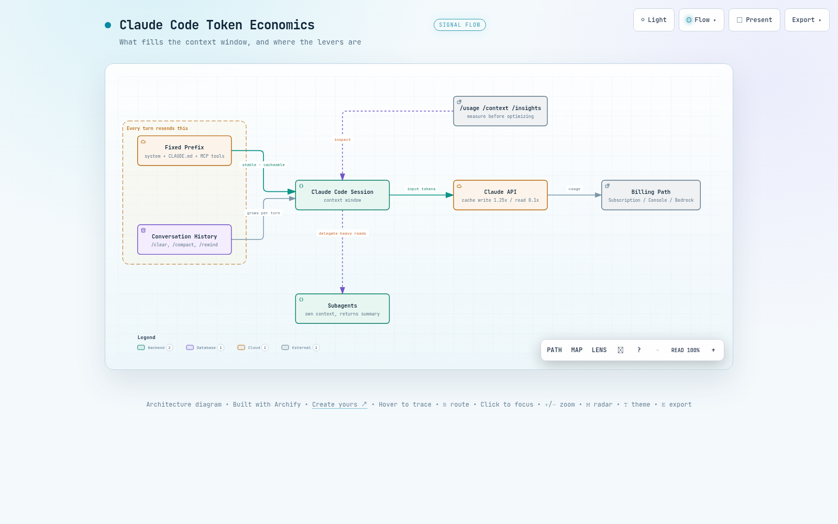Viewport: 838px width, 524px height.
Task: Click the 'input tokens' edge label
Action: tap(422, 189)
